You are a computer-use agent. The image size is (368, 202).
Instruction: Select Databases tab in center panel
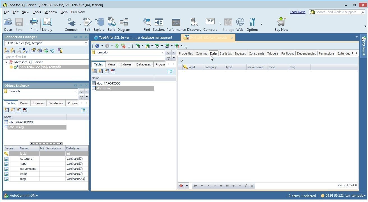144,64
